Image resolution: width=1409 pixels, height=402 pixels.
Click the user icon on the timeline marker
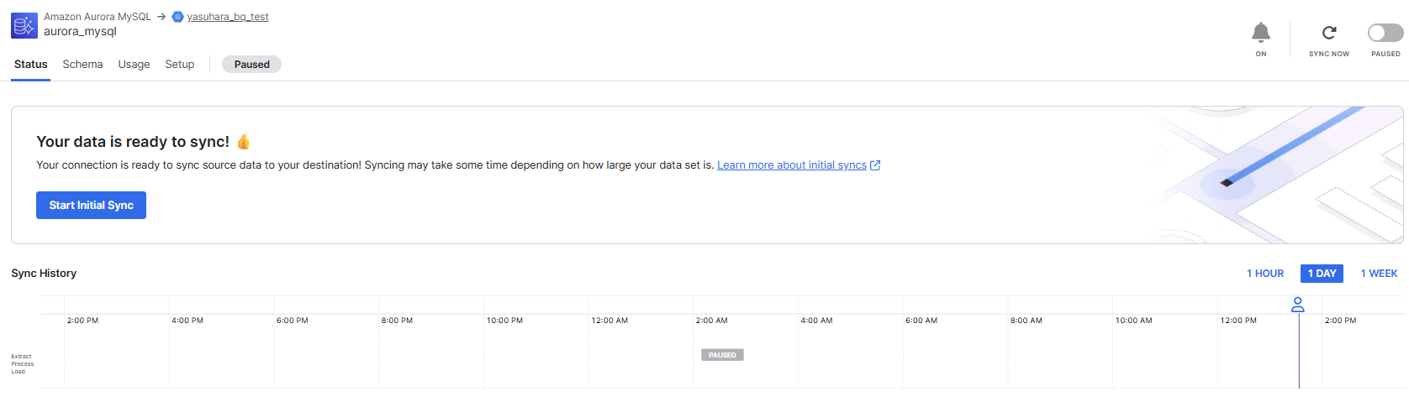pos(1298,305)
